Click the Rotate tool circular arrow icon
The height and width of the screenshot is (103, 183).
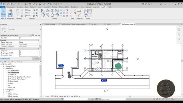(52, 15)
